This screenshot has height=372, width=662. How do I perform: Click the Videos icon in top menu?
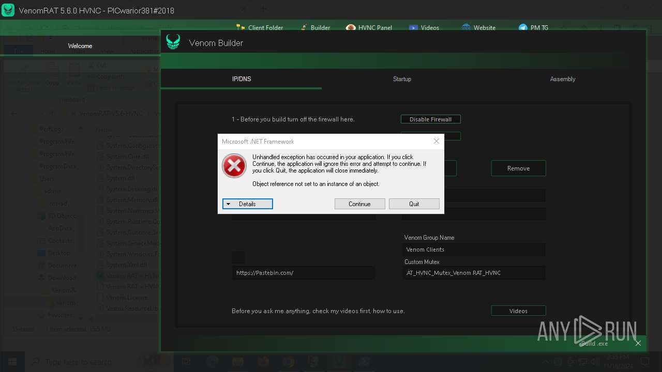[x=413, y=28]
